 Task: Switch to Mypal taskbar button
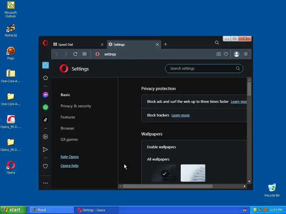click(x=52, y=210)
